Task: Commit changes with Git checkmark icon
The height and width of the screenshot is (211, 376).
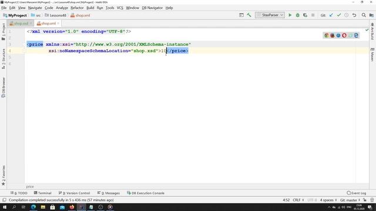Action: 339,15
